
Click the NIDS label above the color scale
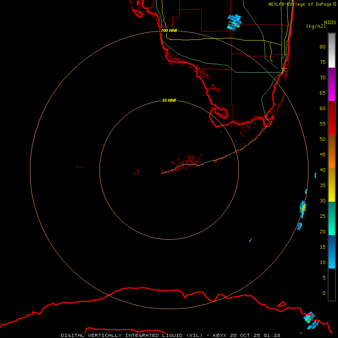(330, 22)
